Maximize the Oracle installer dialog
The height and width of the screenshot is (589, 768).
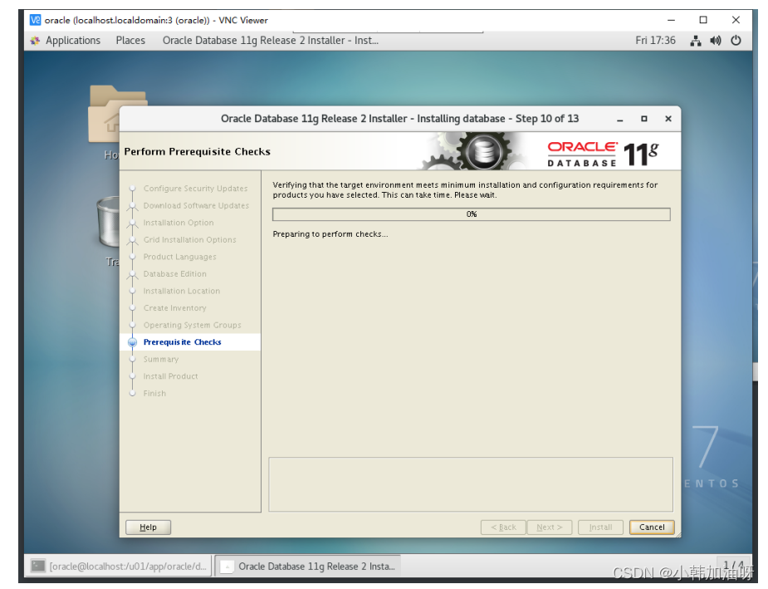click(x=643, y=119)
